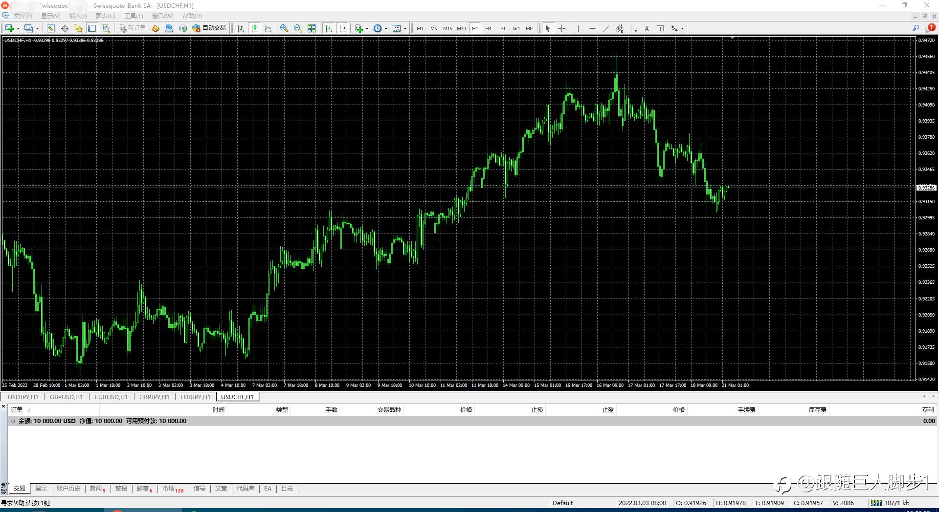Viewport: 939px width, 512px height.
Task: Click the tile windows icon
Action: click(x=312, y=28)
